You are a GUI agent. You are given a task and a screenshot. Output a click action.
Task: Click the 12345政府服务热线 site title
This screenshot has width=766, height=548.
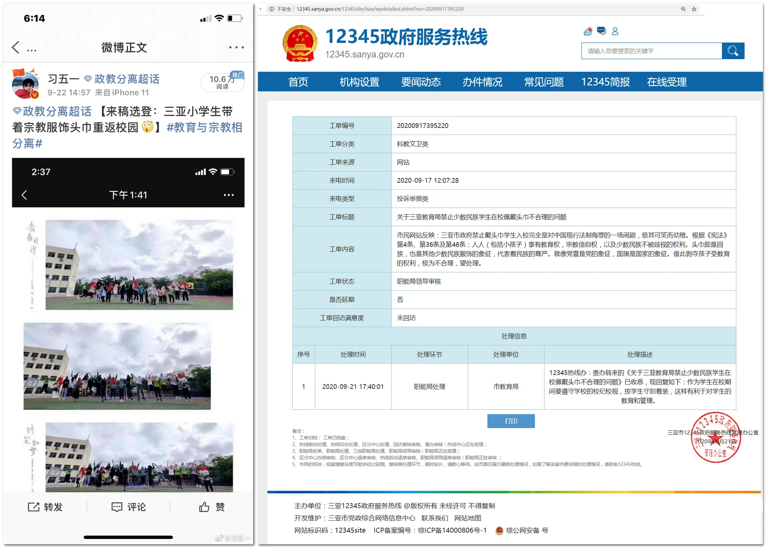(406, 36)
